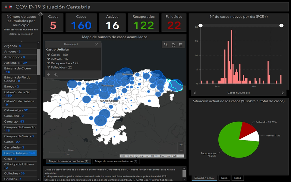Click the Fallecidos 22 indicator card

coord(174,23)
